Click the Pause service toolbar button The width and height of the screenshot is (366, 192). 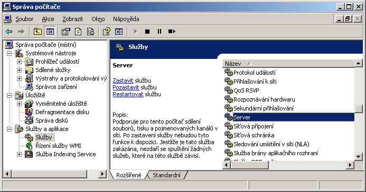tap(159, 32)
